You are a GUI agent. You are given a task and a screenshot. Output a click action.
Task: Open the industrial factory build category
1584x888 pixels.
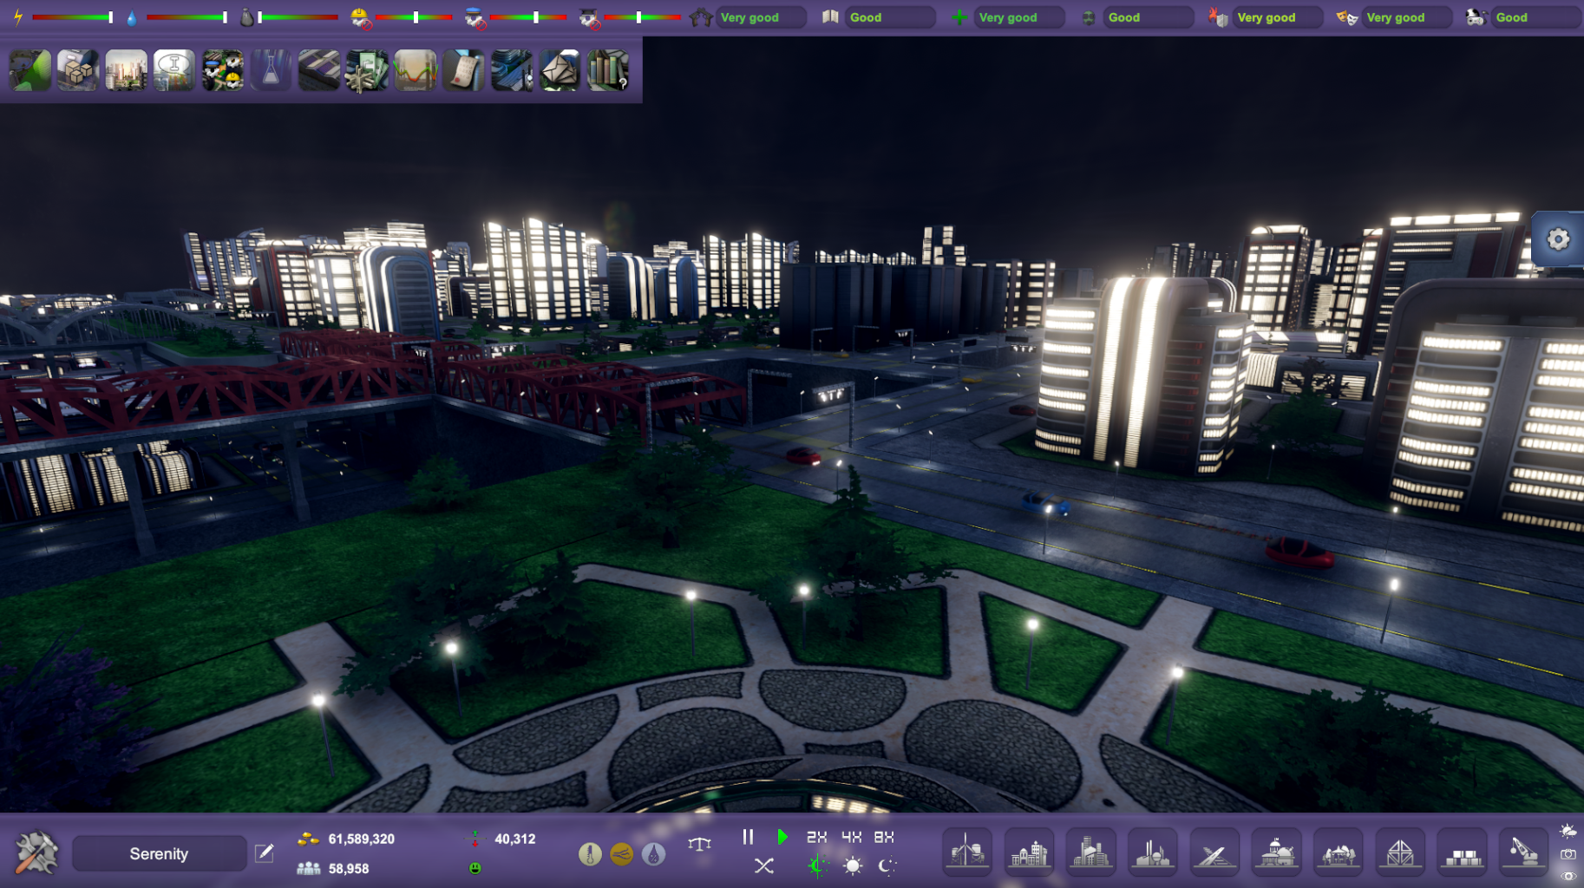click(x=1152, y=852)
